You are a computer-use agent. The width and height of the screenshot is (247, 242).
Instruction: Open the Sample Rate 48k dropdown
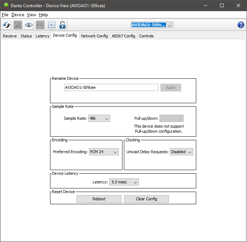(99, 118)
